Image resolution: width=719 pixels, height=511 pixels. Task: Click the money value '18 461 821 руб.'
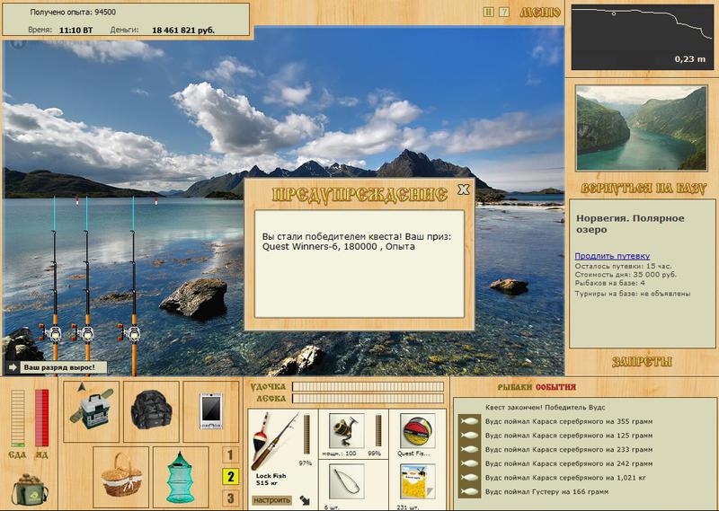[x=183, y=31]
